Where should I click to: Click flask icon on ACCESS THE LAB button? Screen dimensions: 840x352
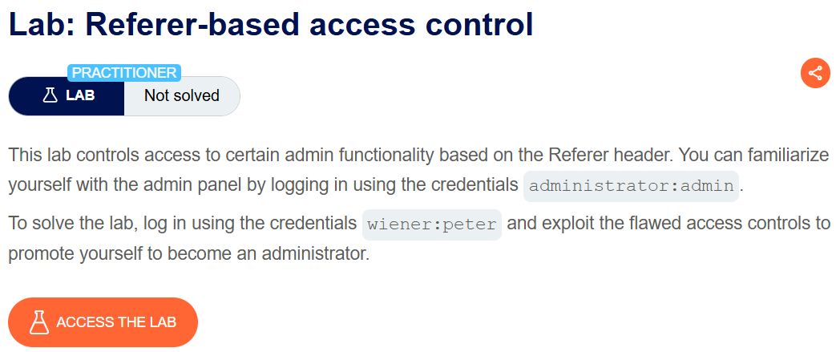(x=38, y=322)
